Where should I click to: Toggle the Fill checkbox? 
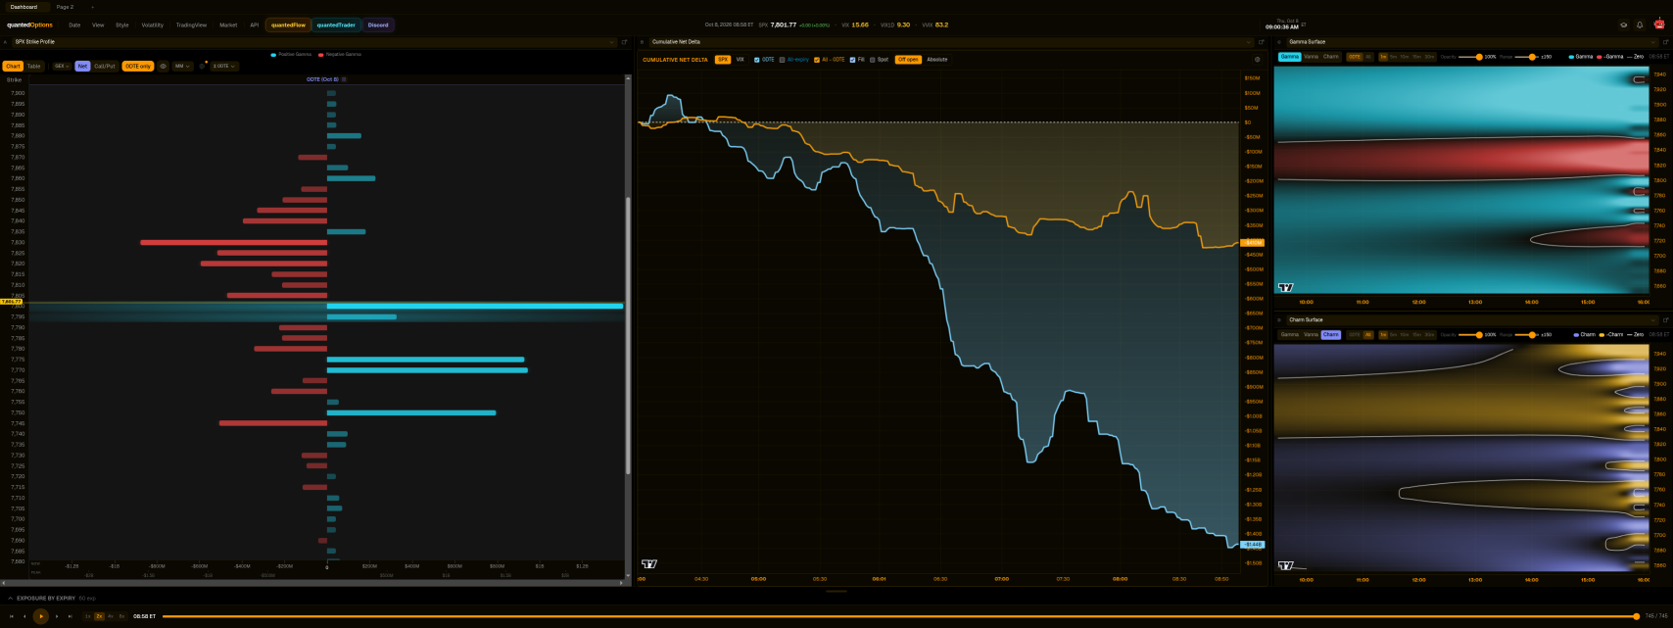tap(852, 60)
